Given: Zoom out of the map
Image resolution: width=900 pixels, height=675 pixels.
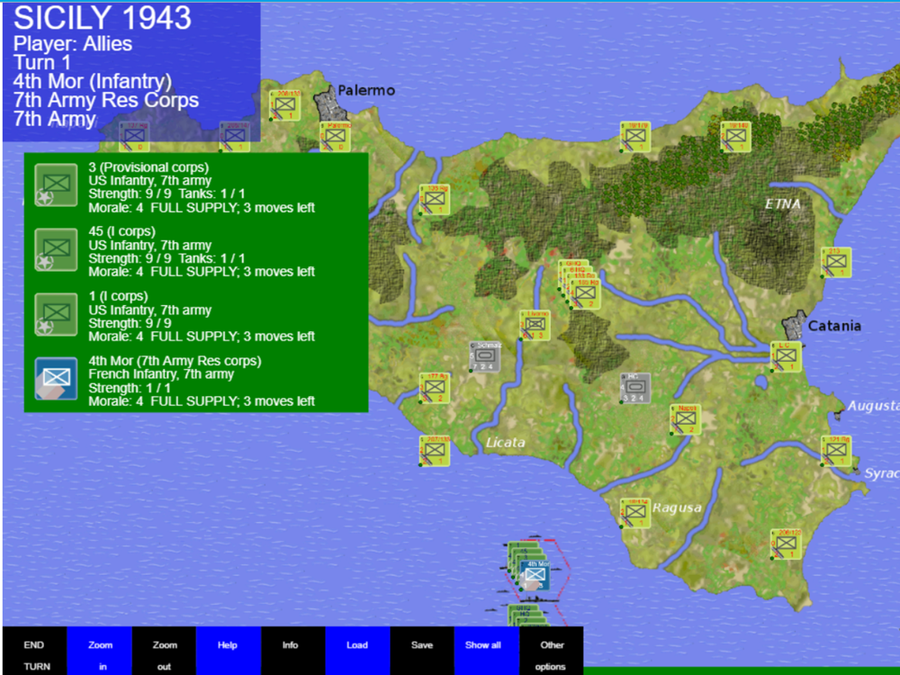Looking at the screenshot, I should coord(164,655).
